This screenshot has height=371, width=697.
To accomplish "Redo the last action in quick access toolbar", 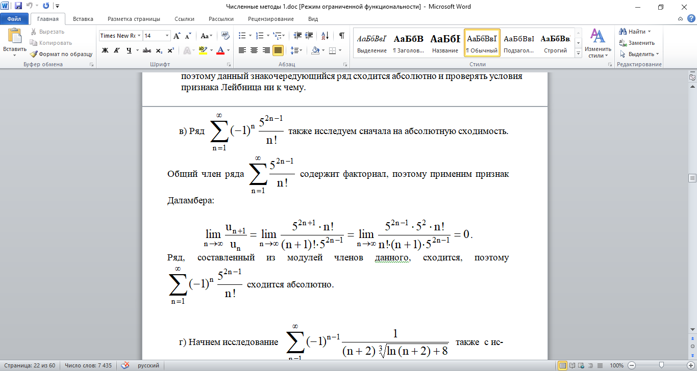I will [x=46, y=6].
